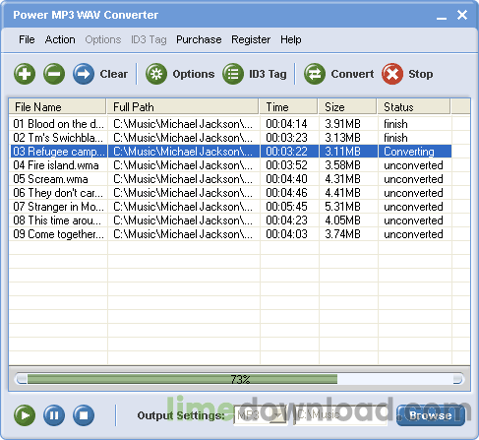Screen dimensions: 479x440
Task: Click the Browse button
Action: pos(431,415)
